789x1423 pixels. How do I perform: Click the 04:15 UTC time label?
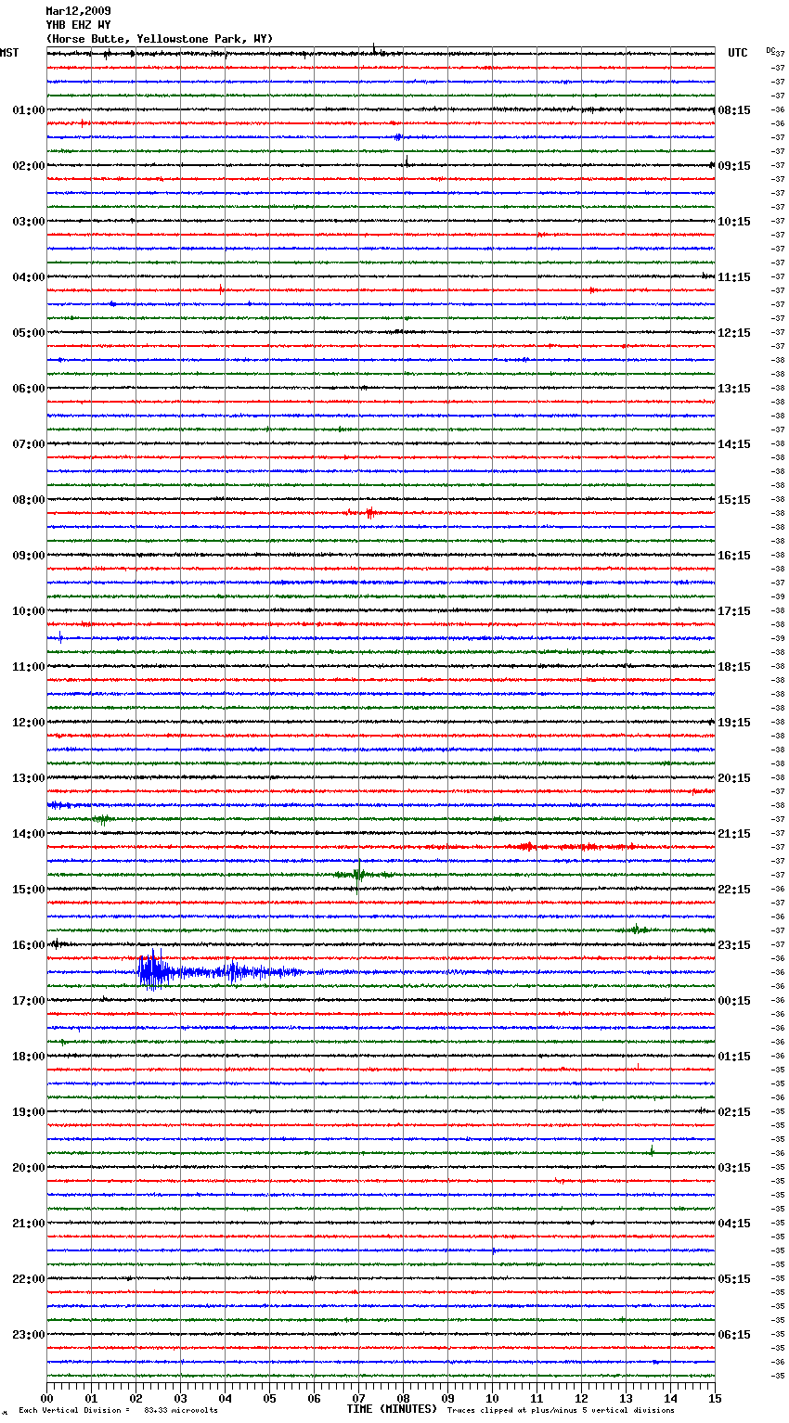[734, 1224]
